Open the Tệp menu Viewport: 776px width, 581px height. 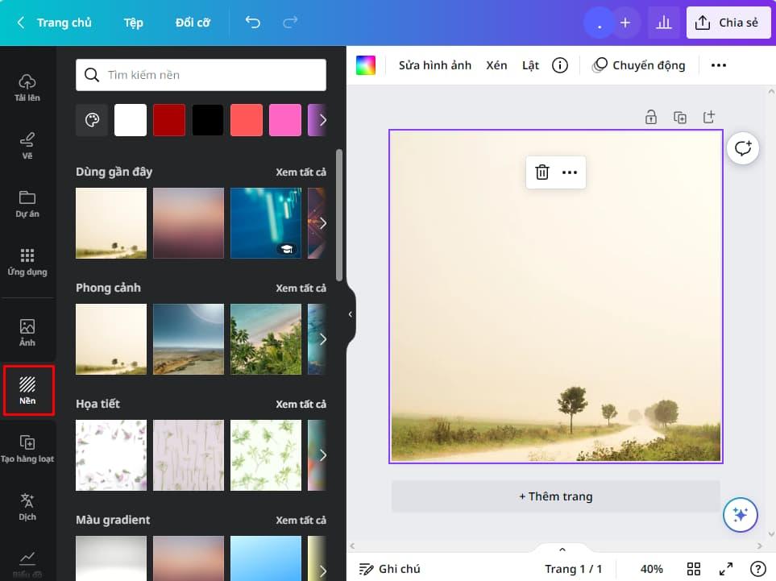click(x=133, y=23)
